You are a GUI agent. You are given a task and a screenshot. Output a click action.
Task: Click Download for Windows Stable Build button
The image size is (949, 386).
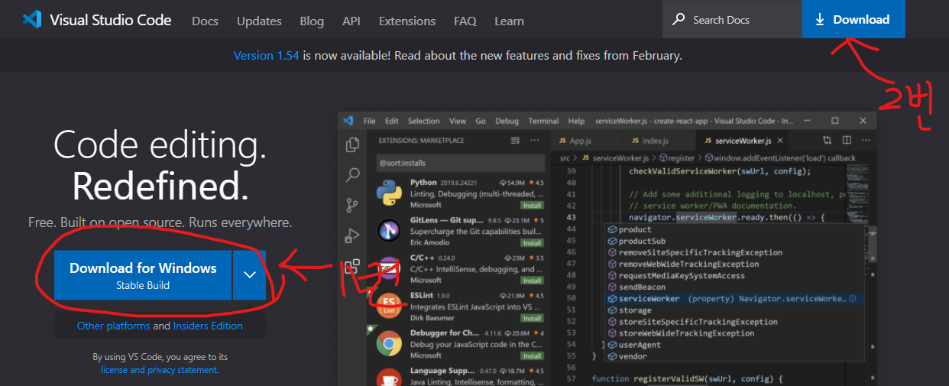(x=143, y=275)
